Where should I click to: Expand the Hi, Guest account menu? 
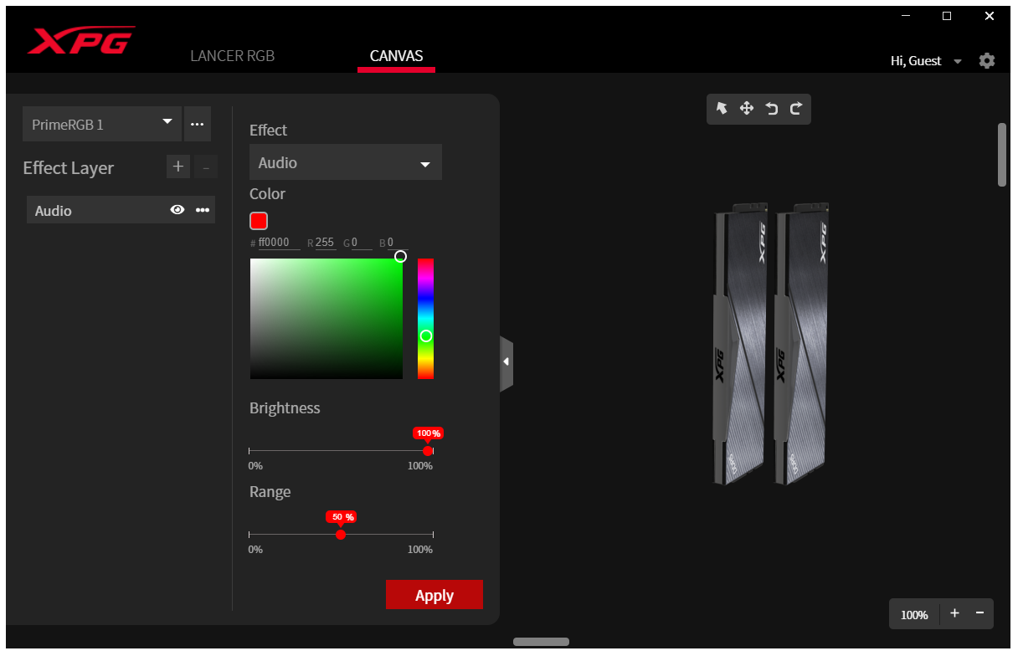[926, 61]
